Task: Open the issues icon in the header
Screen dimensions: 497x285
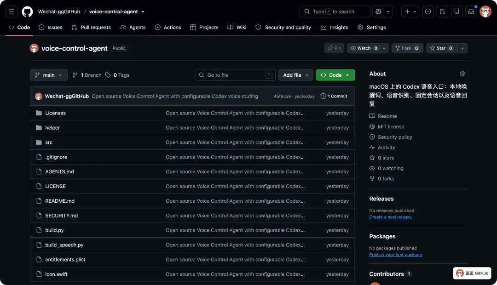Action: [x=428, y=11]
